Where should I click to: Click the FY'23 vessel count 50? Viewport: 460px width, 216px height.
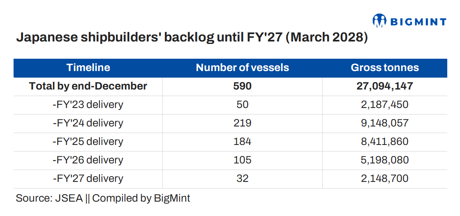tap(243, 105)
